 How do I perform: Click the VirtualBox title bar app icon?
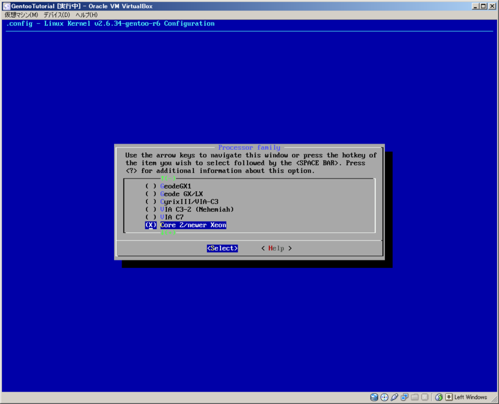[6, 6]
